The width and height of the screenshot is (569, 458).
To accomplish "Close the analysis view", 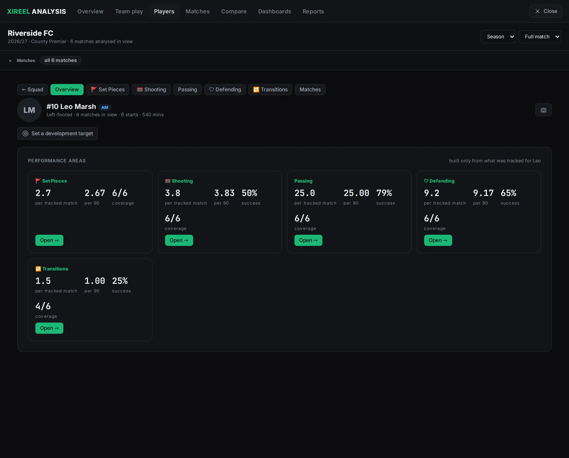I will point(546,11).
